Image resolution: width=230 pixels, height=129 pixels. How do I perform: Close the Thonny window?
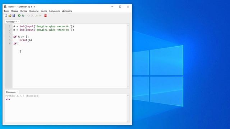click(x=128, y=6)
